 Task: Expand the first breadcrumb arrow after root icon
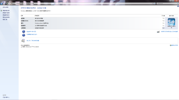pos(9,4)
